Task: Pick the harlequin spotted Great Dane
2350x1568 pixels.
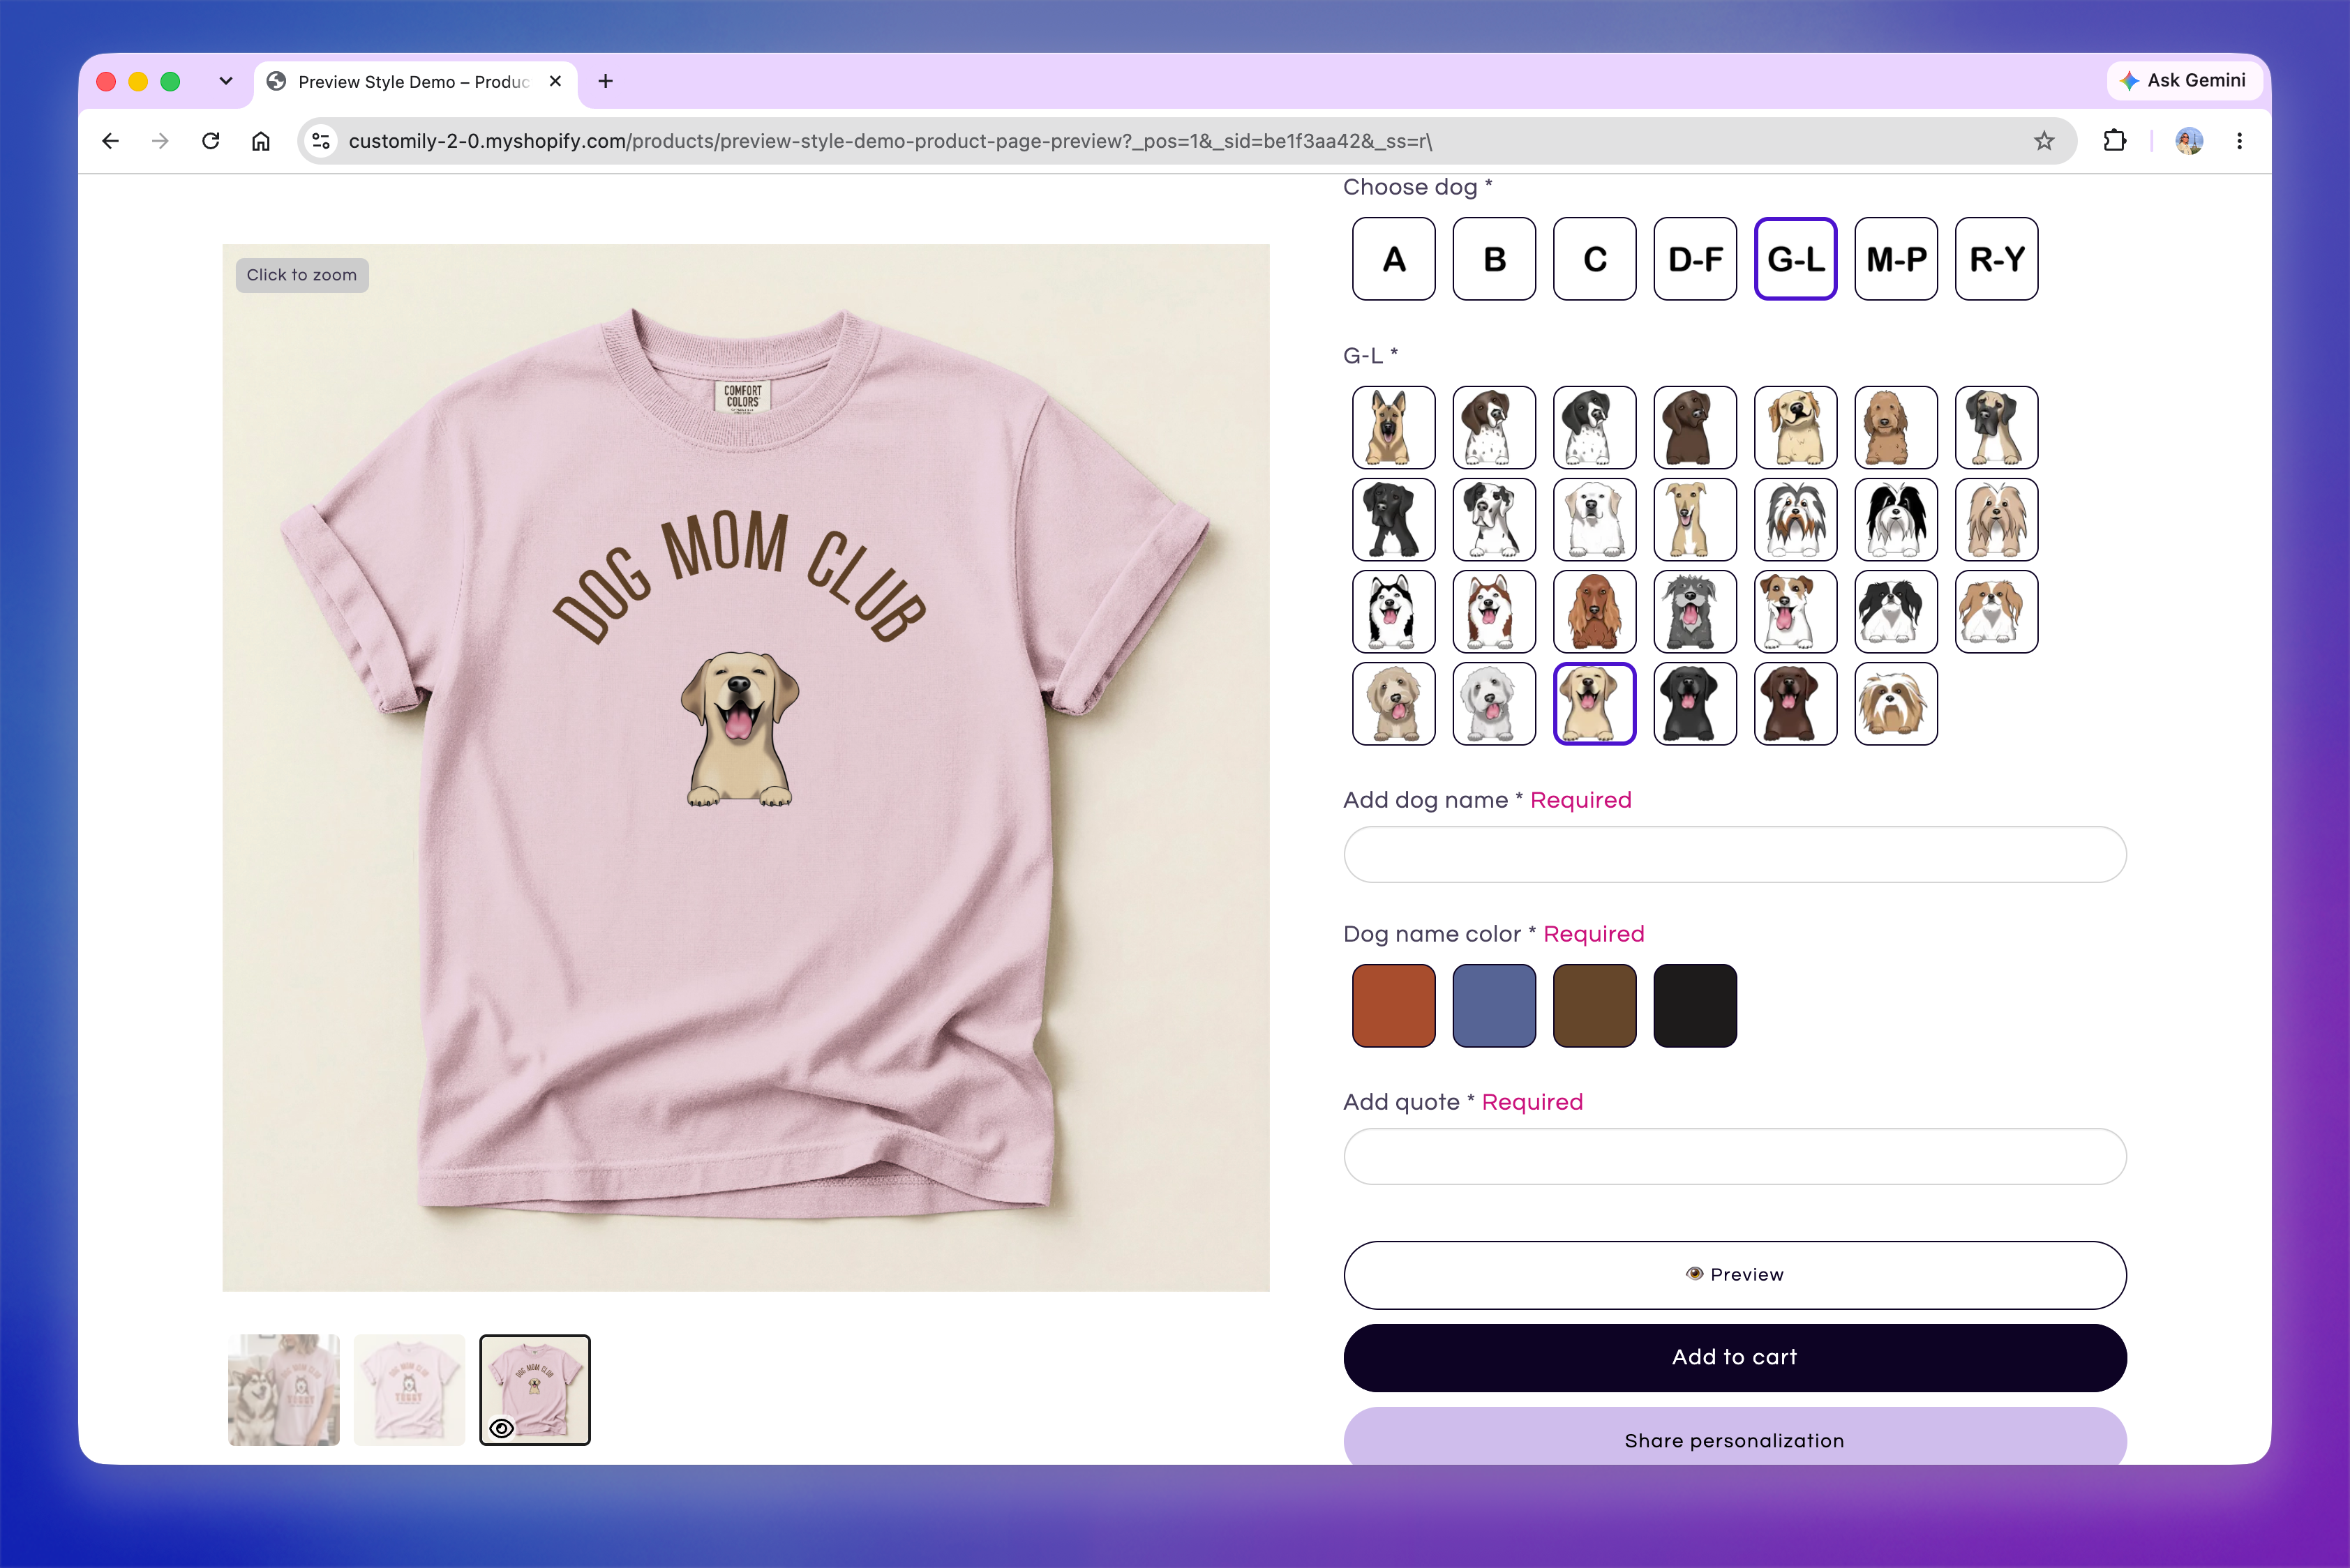Action: 1494,520
